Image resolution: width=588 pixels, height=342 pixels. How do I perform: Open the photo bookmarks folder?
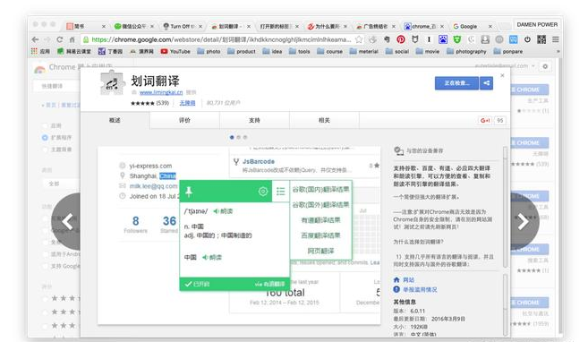[x=209, y=51]
